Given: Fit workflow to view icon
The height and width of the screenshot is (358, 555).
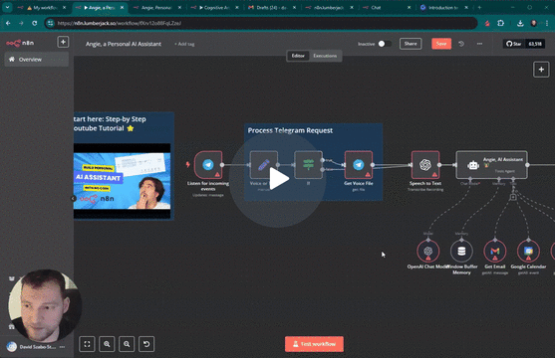Looking at the screenshot, I should click(x=87, y=344).
